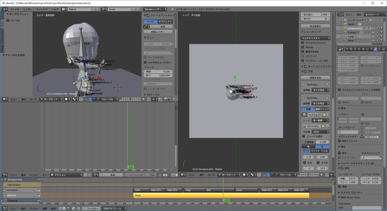The height and width of the screenshot is (211, 387).
Task: Click the 3D manipulator toggle icon in the camera viewport header
Action: tap(86, 99)
